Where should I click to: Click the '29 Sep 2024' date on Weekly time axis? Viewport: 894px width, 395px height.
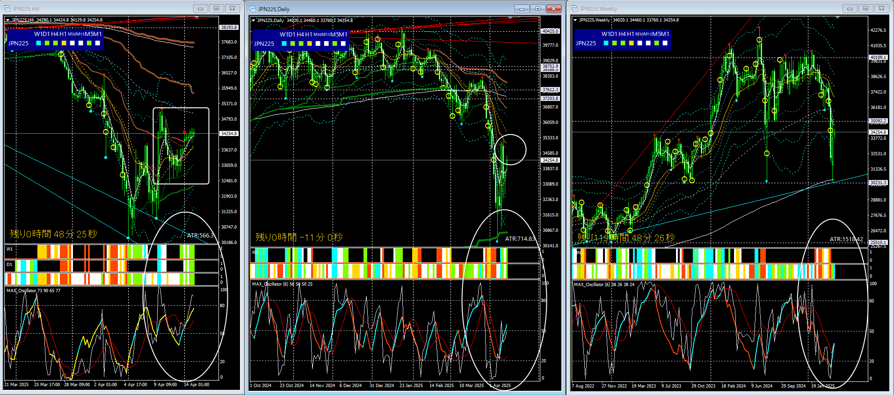pyautogui.click(x=793, y=386)
